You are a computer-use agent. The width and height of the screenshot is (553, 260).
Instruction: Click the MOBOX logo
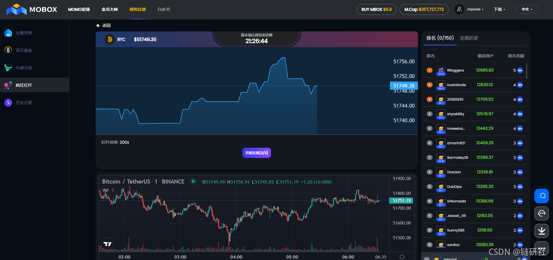[x=32, y=9]
